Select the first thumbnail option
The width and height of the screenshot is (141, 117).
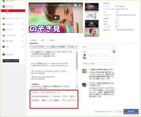(x=92, y=7)
